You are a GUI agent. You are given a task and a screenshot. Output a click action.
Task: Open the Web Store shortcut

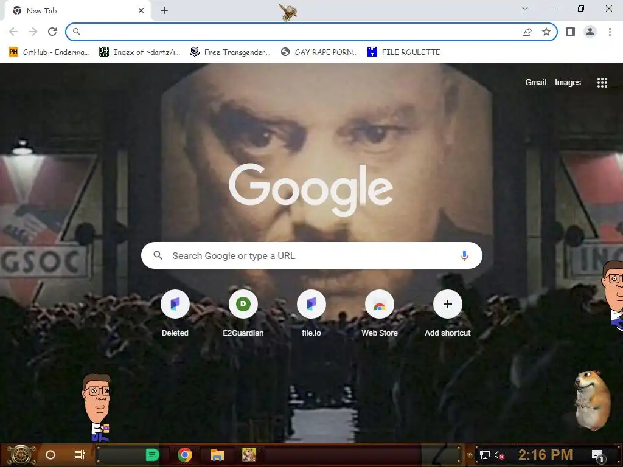[380, 314]
